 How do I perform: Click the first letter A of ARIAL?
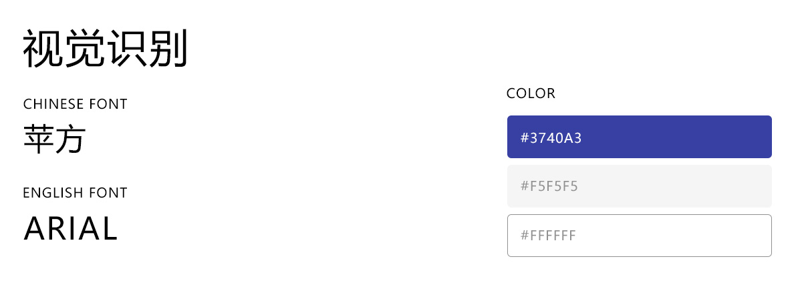34,229
